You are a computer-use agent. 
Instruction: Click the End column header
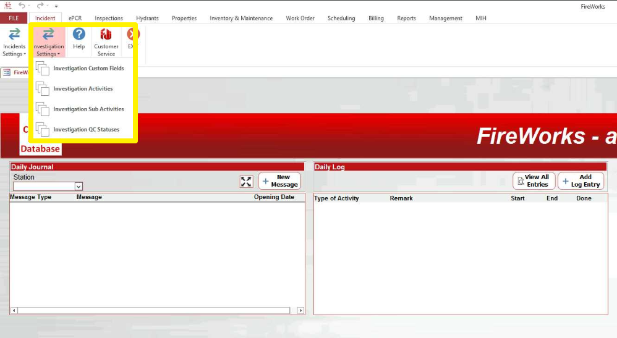pos(552,198)
